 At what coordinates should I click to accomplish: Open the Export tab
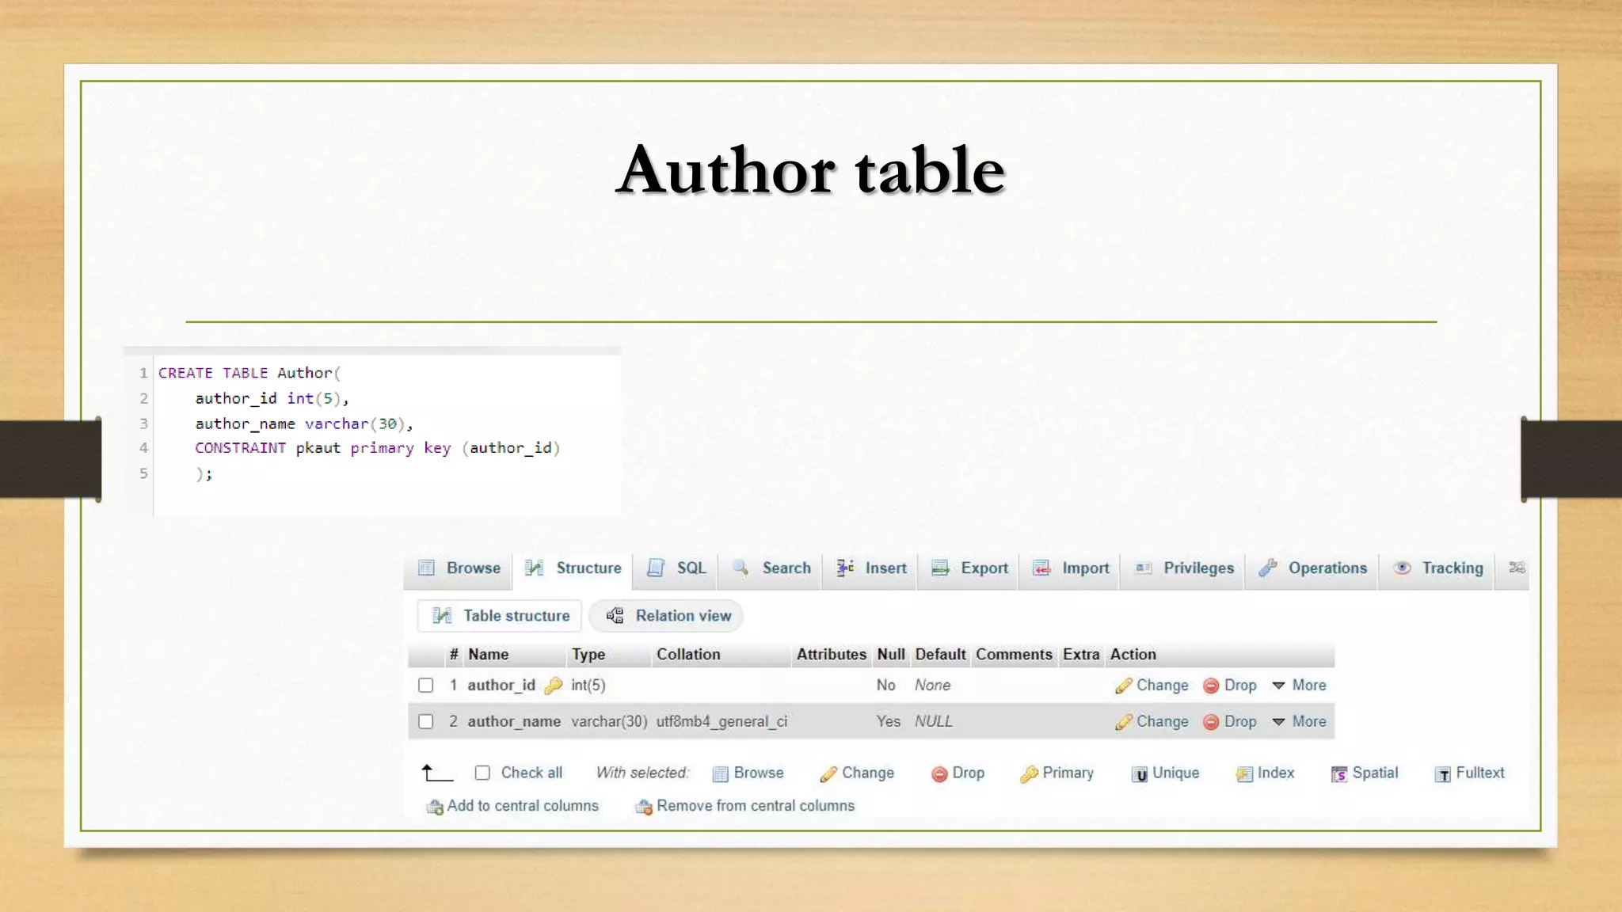click(x=969, y=568)
